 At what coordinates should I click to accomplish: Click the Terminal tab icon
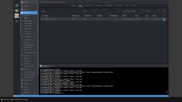click(x=41, y=66)
